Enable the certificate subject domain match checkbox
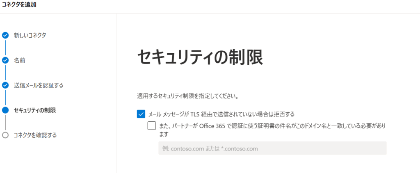The image size is (420, 173). click(152, 125)
